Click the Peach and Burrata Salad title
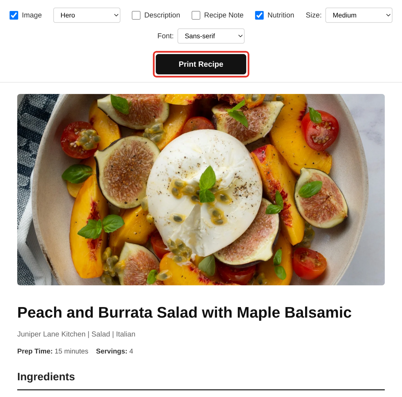Screen dimensions: 402x397 [x=184, y=313]
